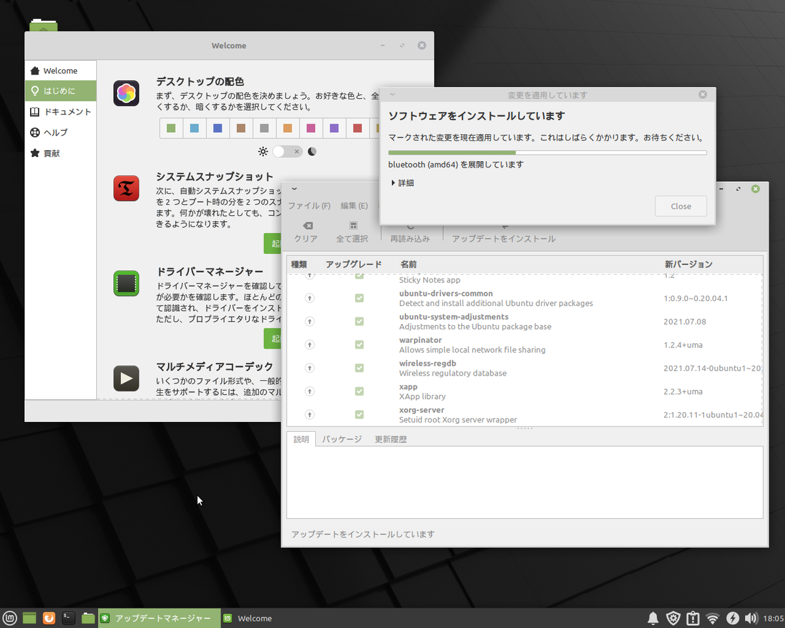Uncheck the warpinator upgrade checkbox
Screen dimensions: 785x628
(359, 344)
